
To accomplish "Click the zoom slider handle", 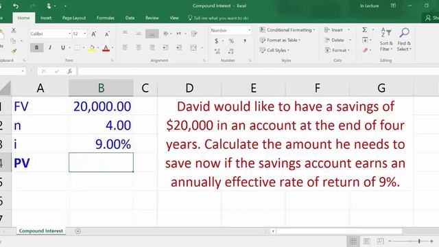I will (x=419, y=241).
